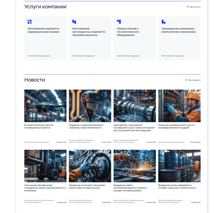223x213 pixels.
Task: Click the blue icon on the machine assembly card
Action: [119, 22]
